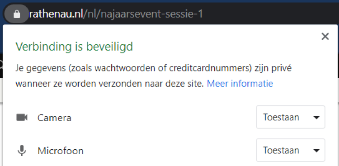Click the rathenau.nl domain in address bar
This screenshot has width=339, height=166.
[x=56, y=14]
